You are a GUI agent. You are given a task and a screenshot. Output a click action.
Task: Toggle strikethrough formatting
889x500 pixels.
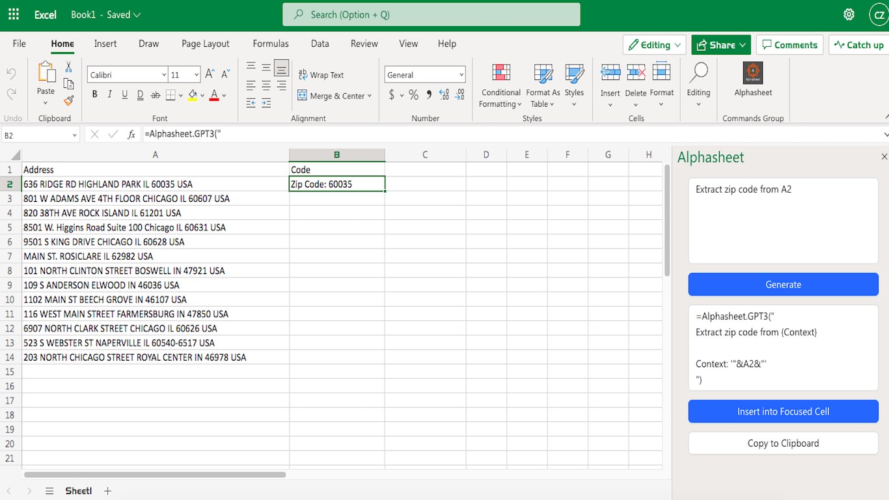pos(156,95)
